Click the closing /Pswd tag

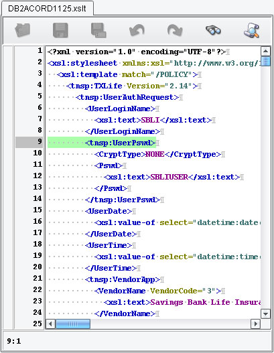click(x=111, y=189)
